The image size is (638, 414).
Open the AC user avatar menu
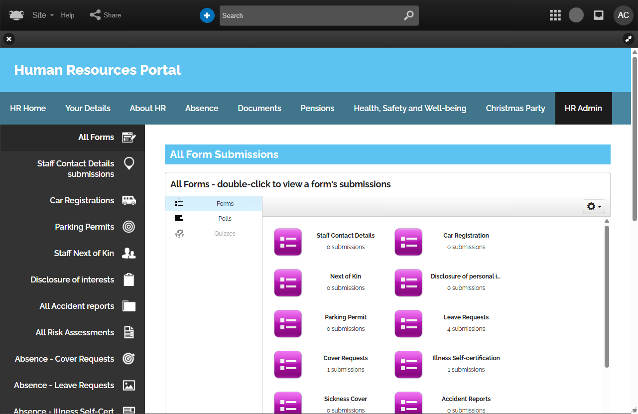[x=623, y=15]
